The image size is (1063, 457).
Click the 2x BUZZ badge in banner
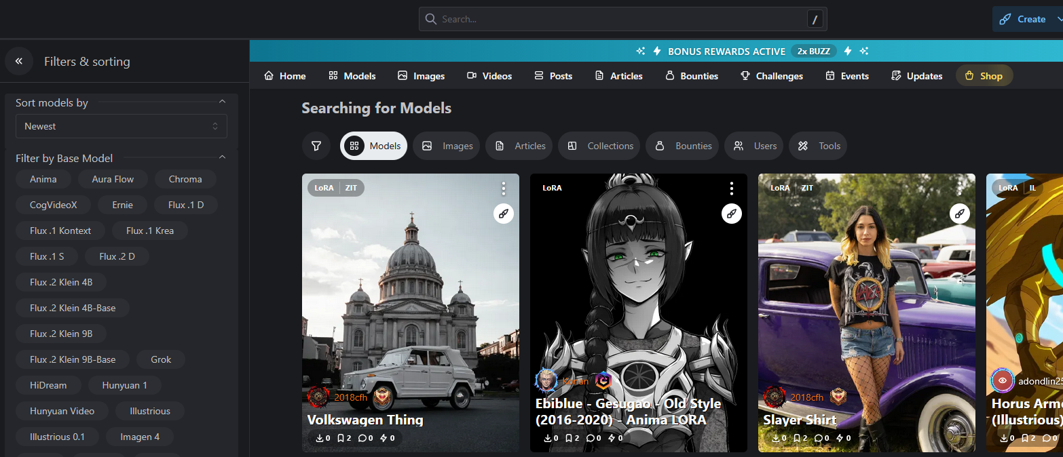[814, 51]
